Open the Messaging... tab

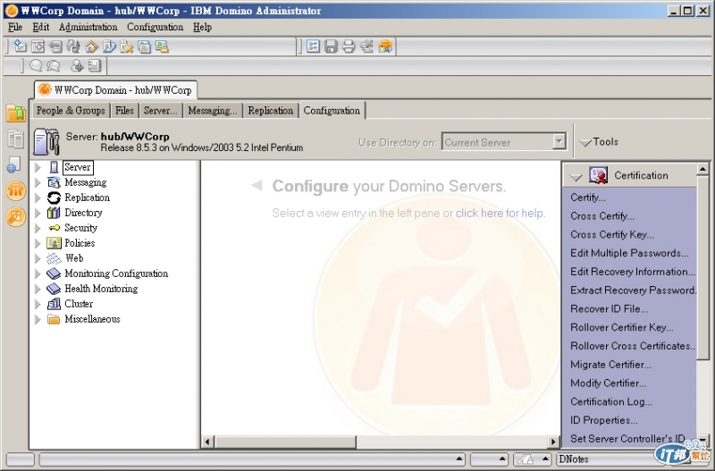(213, 110)
